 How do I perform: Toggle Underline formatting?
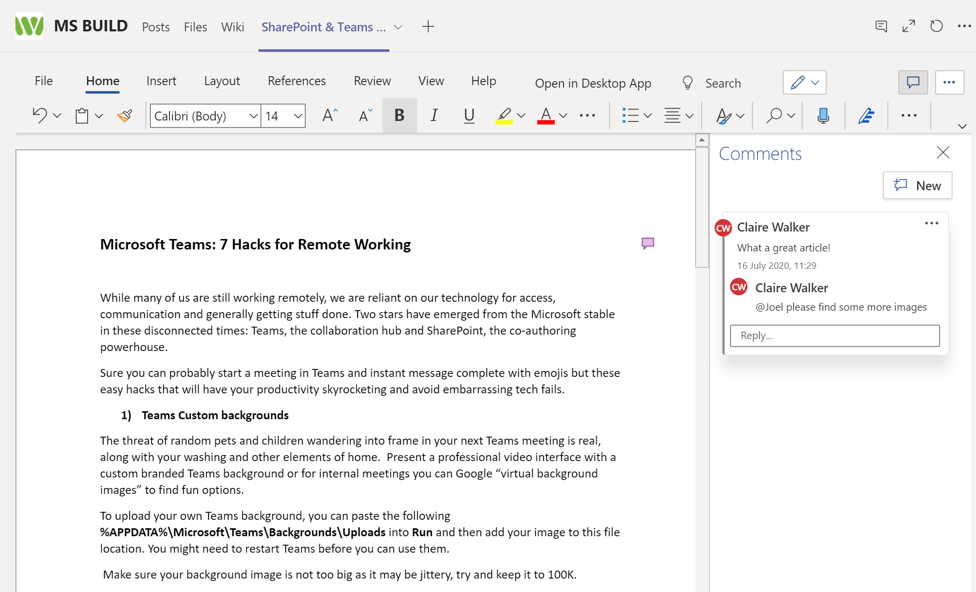[469, 116]
